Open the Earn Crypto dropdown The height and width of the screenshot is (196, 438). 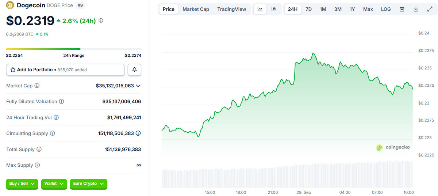click(x=88, y=184)
